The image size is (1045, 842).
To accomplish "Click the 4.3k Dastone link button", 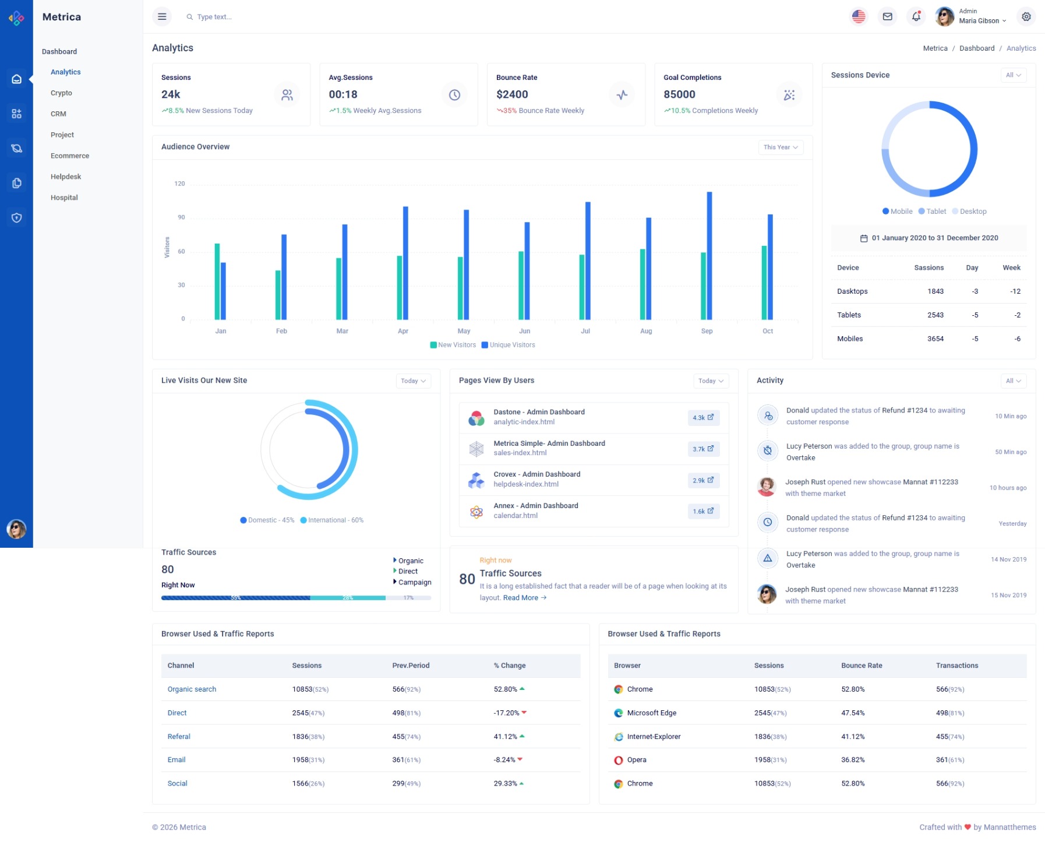I will tap(704, 418).
